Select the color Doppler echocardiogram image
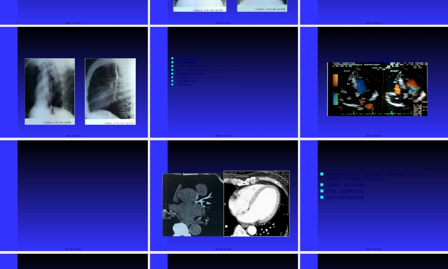 point(377,89)
